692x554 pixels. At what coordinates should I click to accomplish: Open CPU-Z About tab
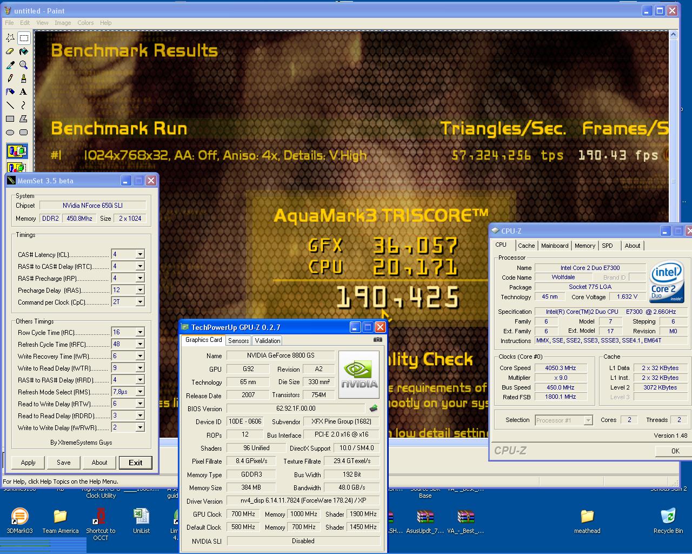[633, 246]
